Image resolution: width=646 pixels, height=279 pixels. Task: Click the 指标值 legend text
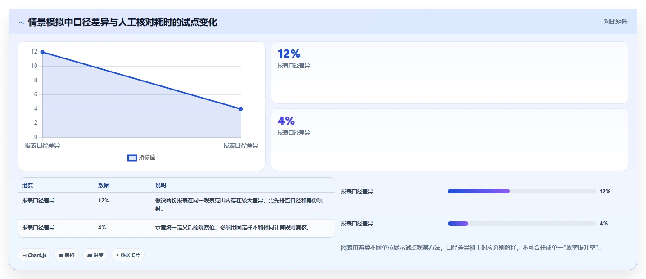[147, 157]
